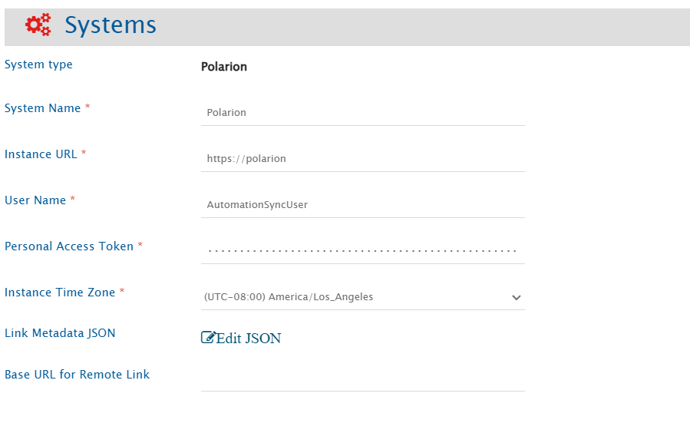Viewport: 690px width, 443px height.
Task: Click the User Name label
Action: (x=35, y=200)
